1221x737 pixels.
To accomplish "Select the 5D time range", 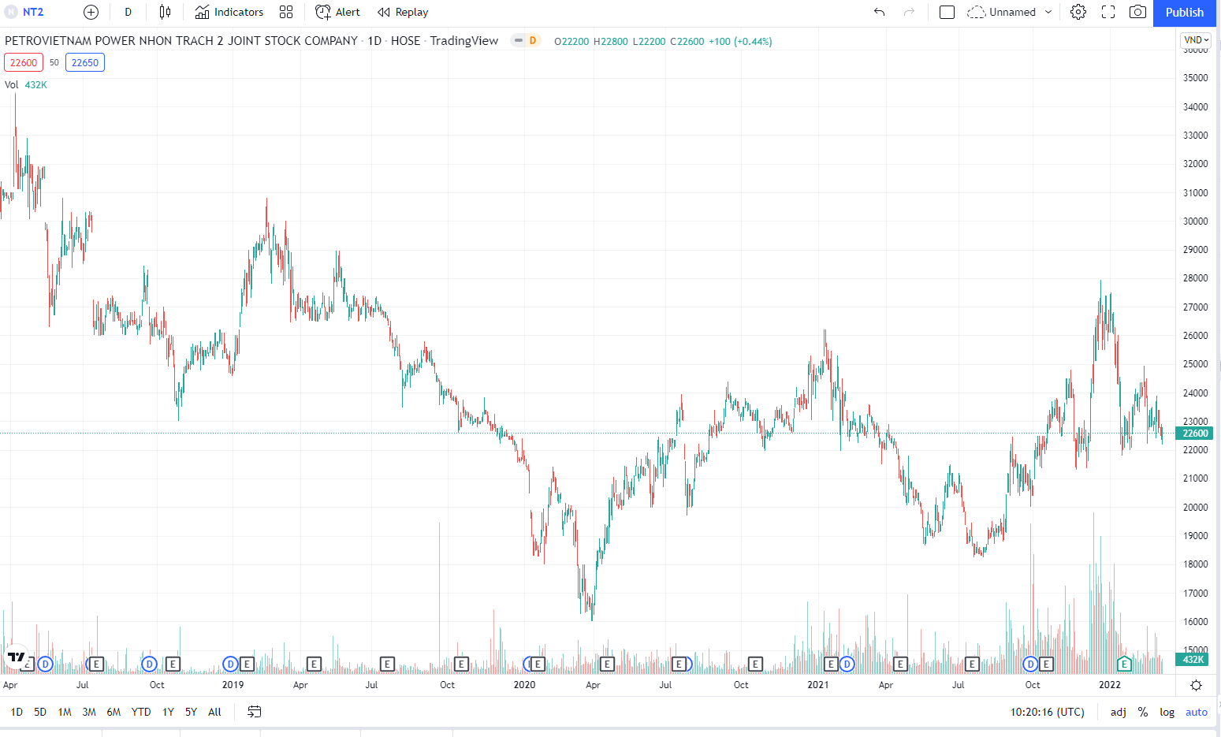I will point(40,712).
